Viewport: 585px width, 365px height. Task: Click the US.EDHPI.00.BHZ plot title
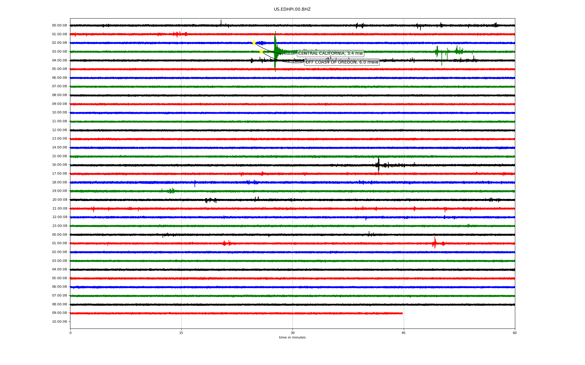click(292, 9)
